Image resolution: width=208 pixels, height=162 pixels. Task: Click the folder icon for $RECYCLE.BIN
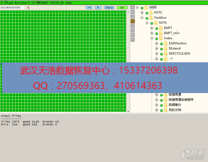coord(166,54)
